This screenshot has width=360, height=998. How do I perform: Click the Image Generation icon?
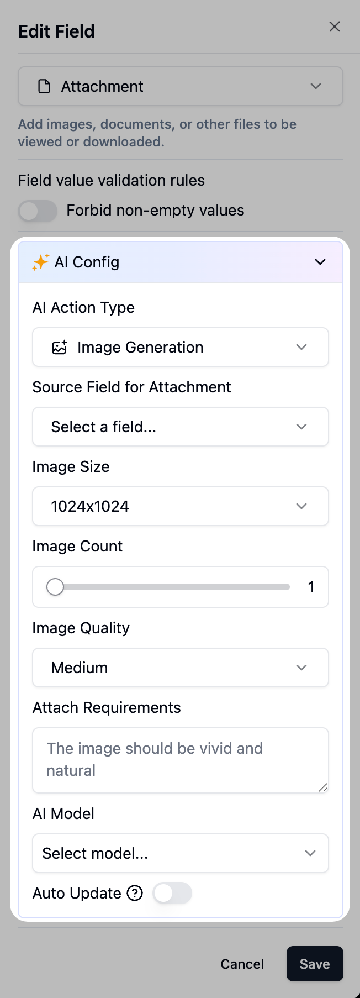(60, 347)
